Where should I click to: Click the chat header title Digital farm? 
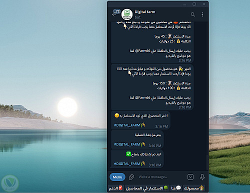[145, 12]
